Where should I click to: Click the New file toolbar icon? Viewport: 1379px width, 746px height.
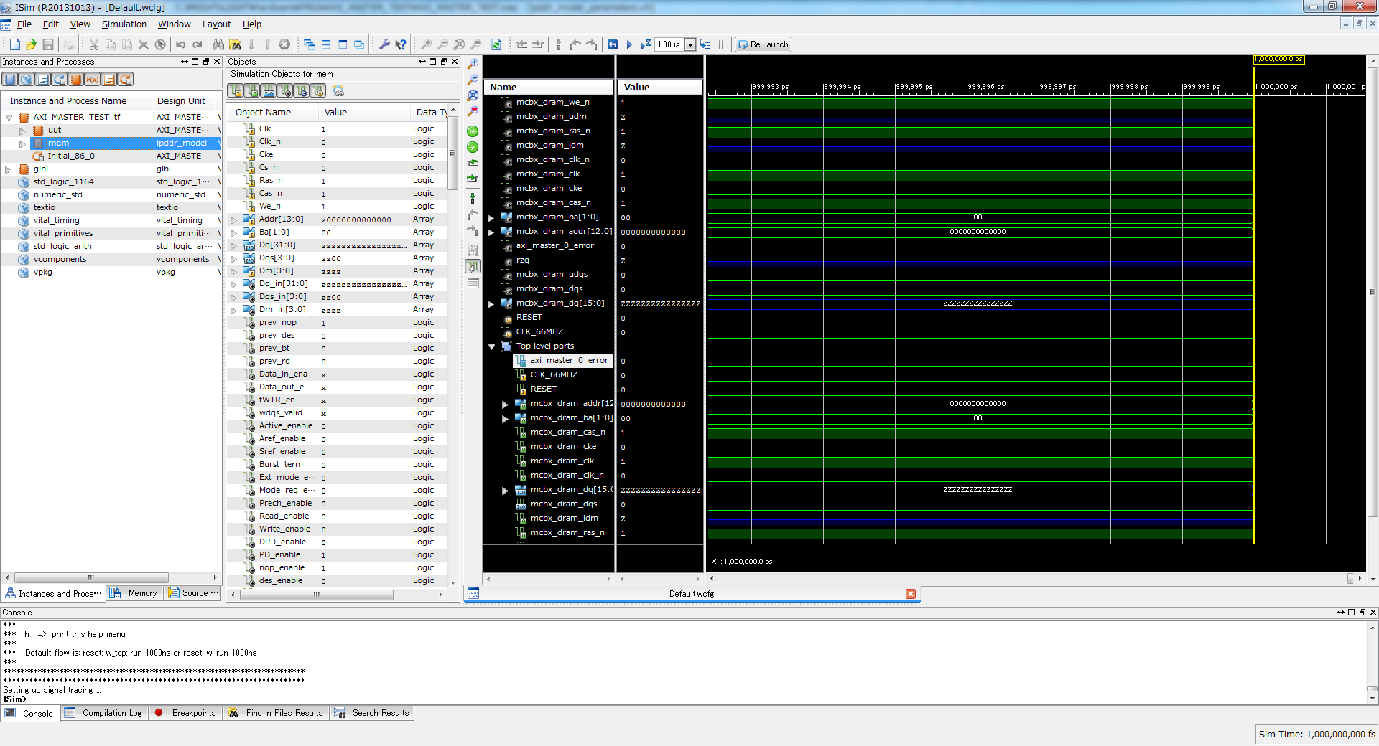pyautogui.click(x=14, y=44)
